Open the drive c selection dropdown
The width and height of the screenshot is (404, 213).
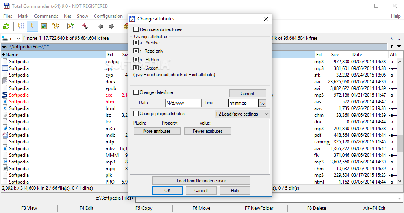click(x=11, y=39)
